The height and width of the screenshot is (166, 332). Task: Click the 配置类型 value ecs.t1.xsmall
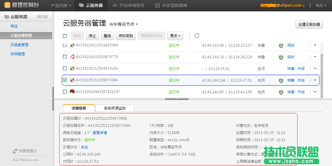[x=178, y=140]
